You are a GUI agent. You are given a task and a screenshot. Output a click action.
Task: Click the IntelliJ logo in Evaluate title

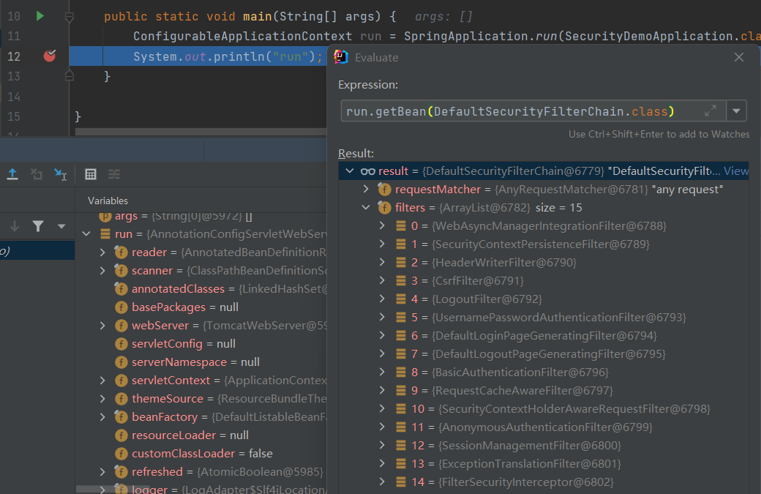pos(341,57)
